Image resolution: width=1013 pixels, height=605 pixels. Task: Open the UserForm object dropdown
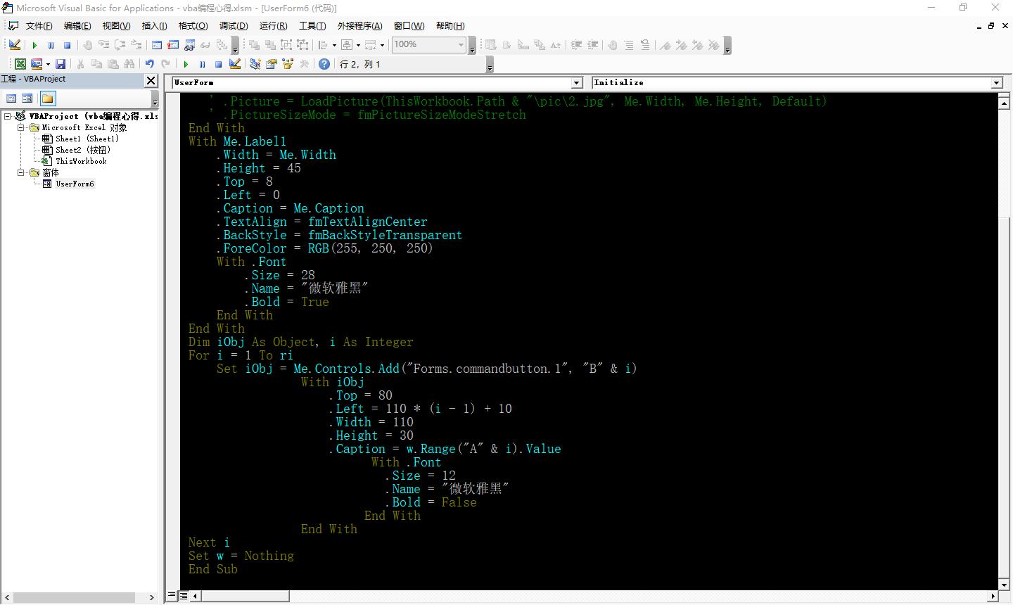pos(577,83)
